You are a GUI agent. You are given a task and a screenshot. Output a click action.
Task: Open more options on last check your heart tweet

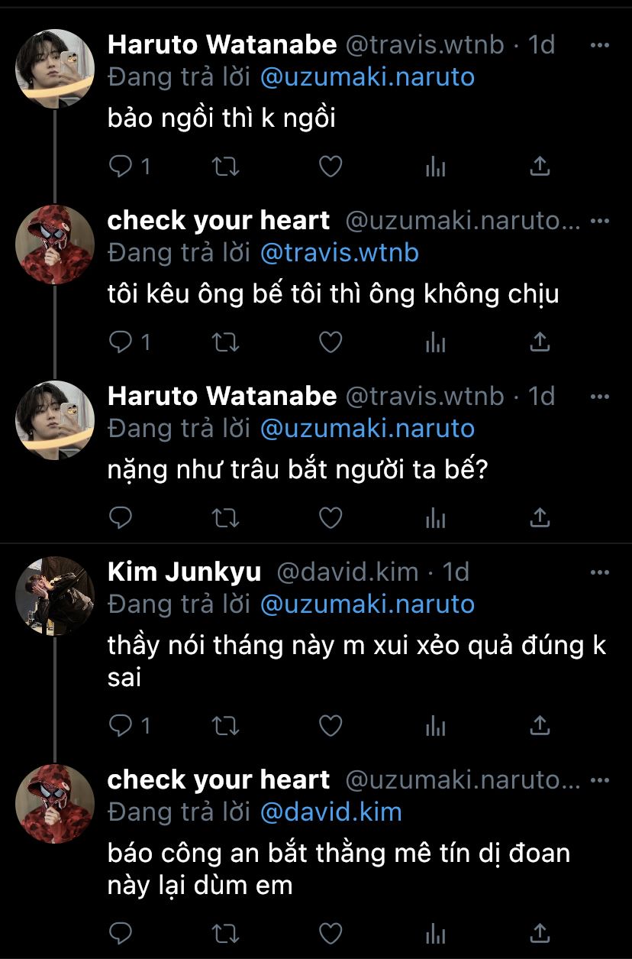click(601, 779)
